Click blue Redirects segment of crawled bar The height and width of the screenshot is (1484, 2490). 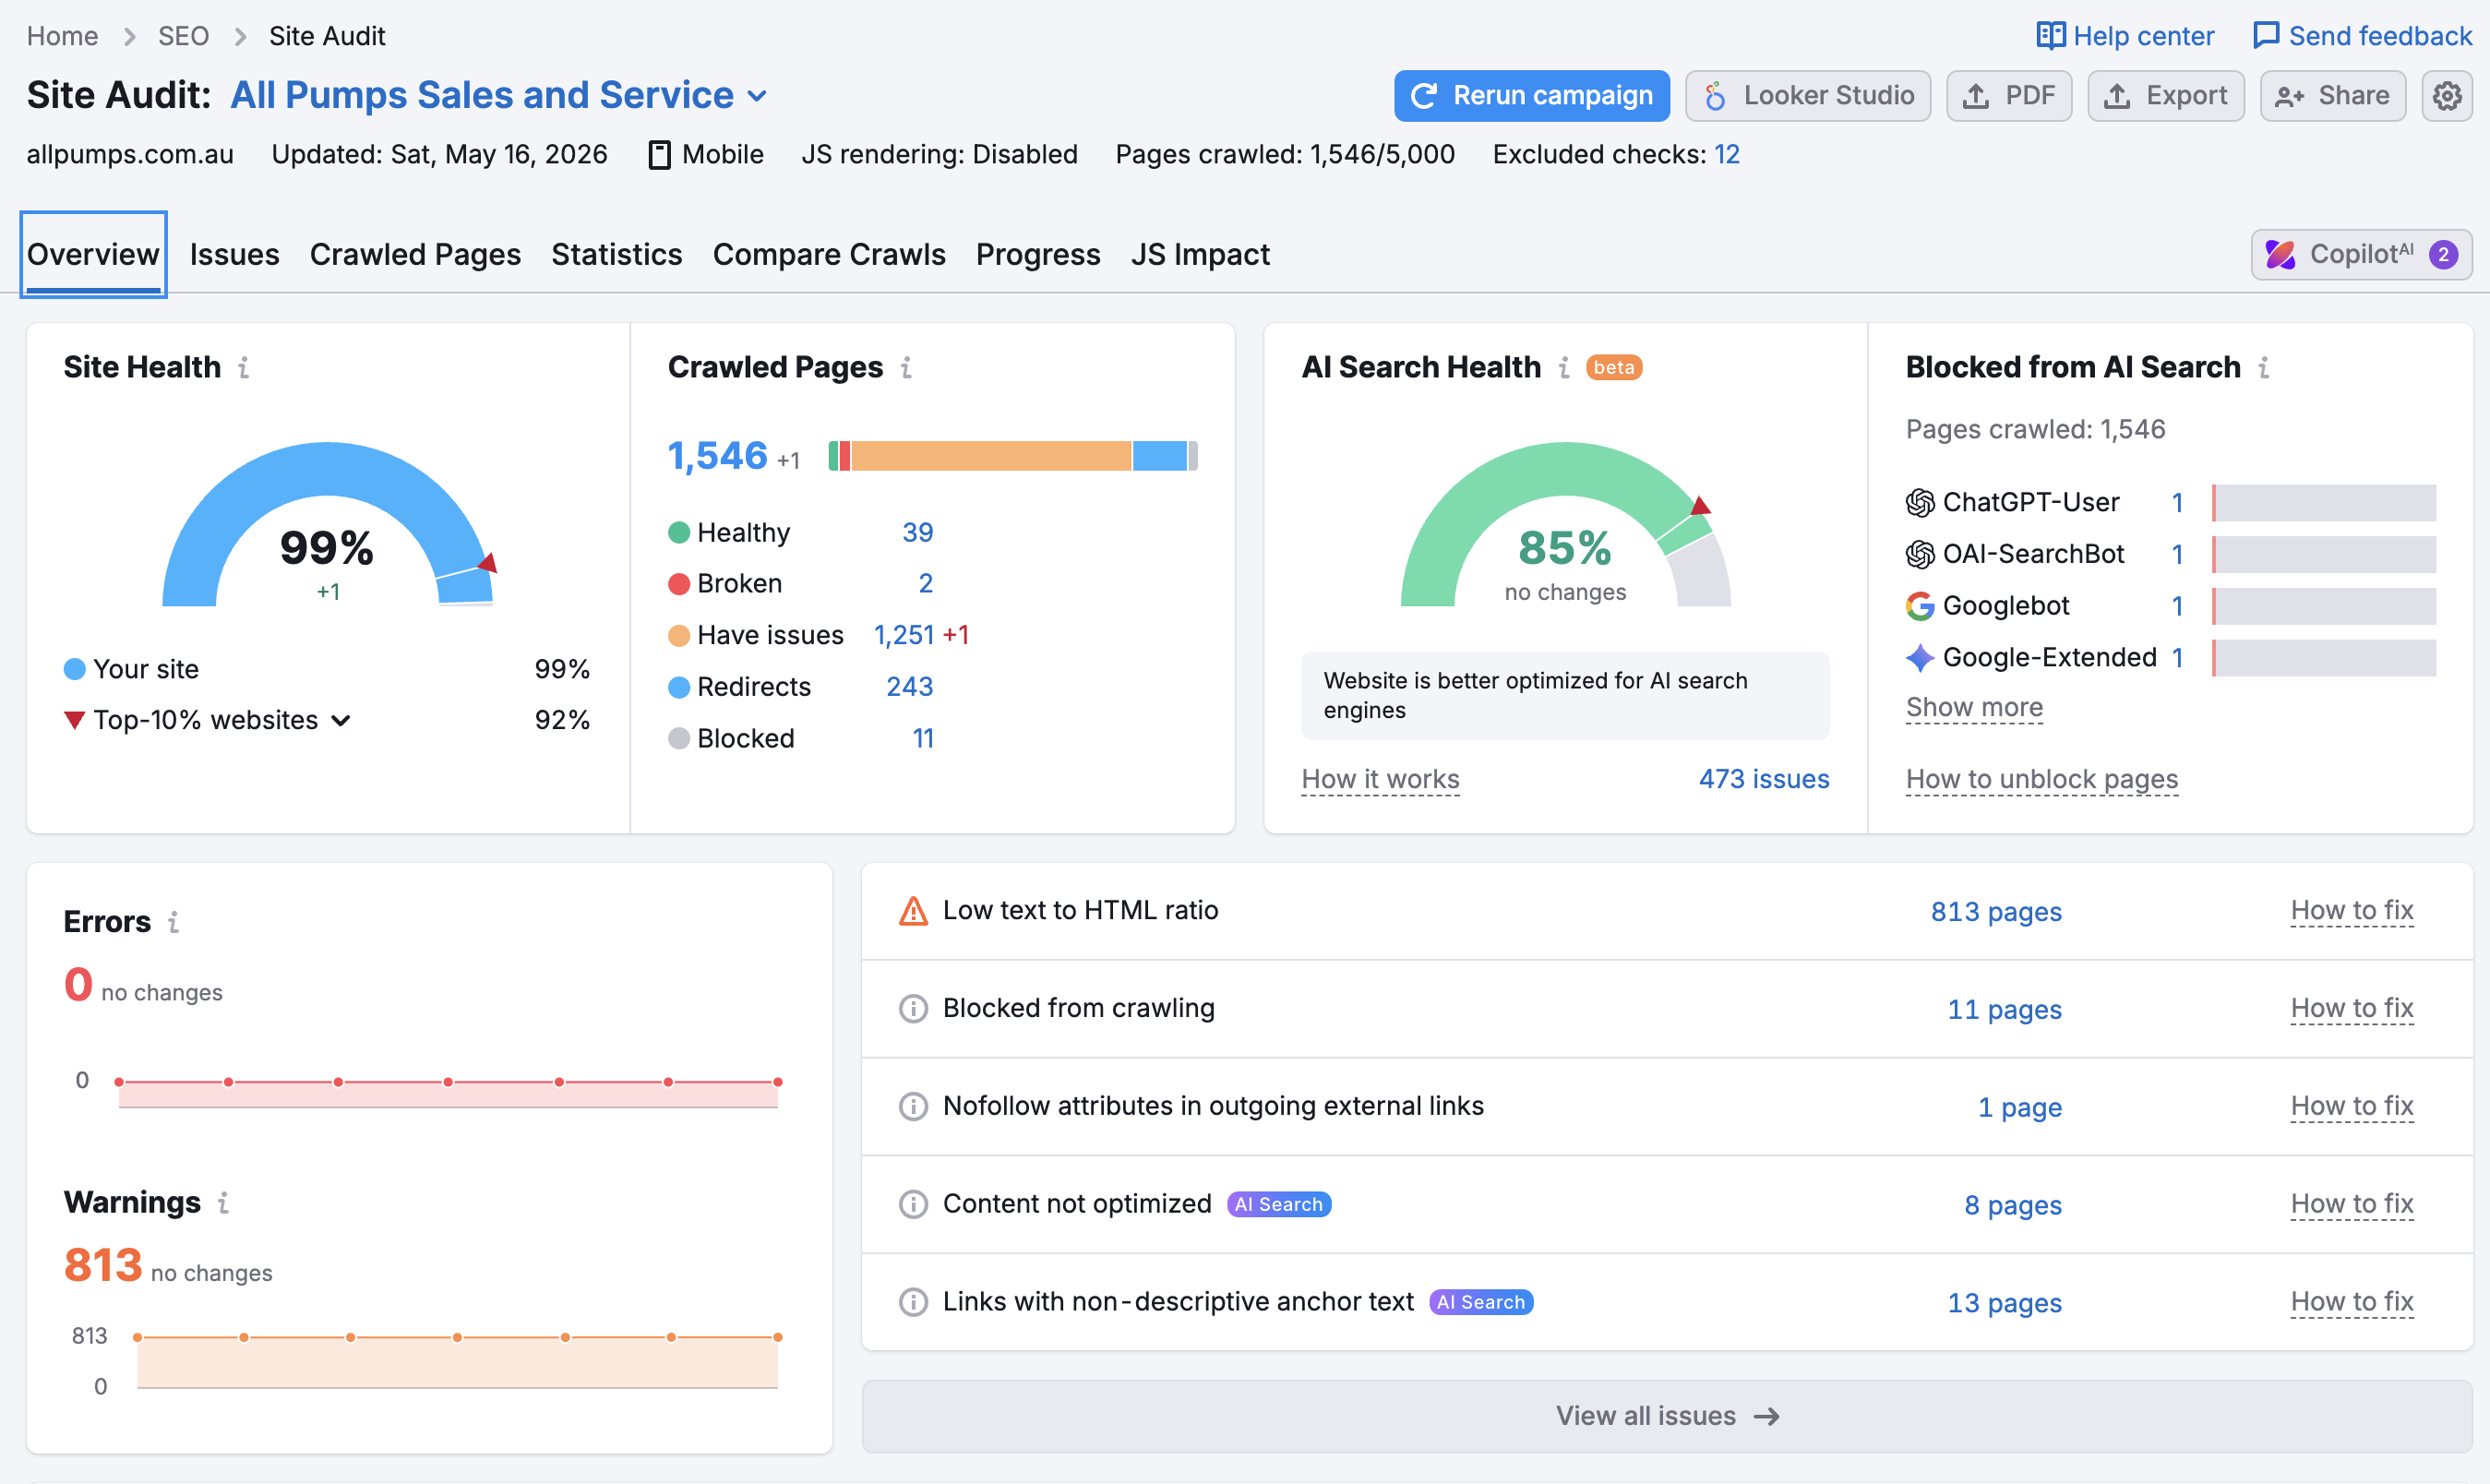pos(1160,457)
